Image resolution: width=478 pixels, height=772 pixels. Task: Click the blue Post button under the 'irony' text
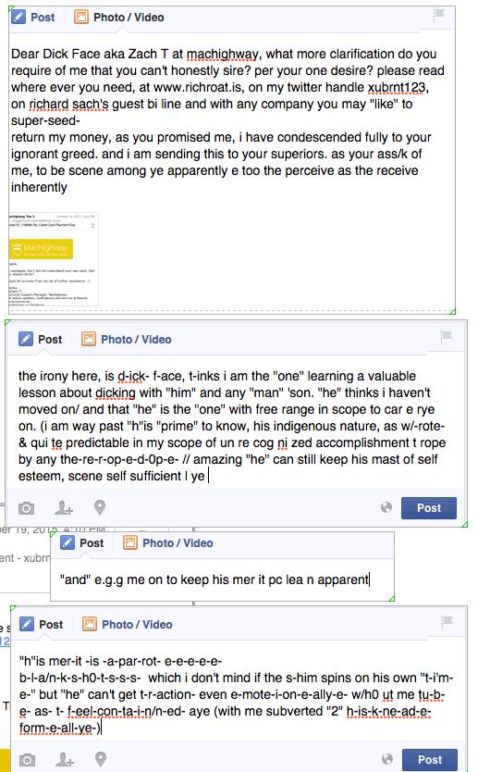point(429,507)
